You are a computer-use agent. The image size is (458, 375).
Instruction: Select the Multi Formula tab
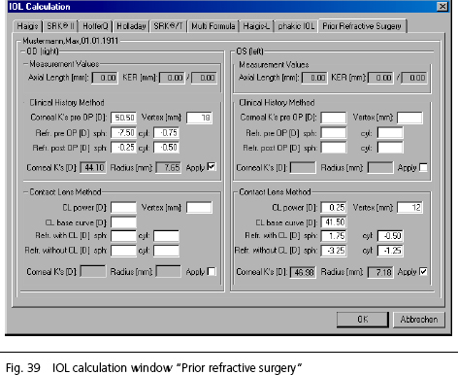click(213, 26)
